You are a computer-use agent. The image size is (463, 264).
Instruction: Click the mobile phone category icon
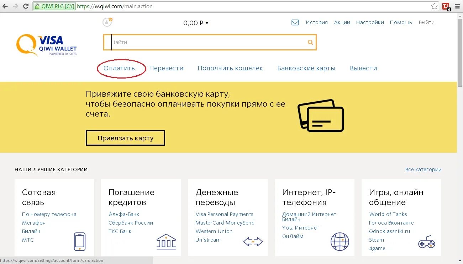point(80,242)
